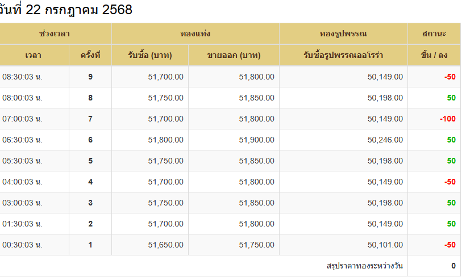Click the เวลา sub-header cell
The image size is (462, 277).
pos(34,55)
